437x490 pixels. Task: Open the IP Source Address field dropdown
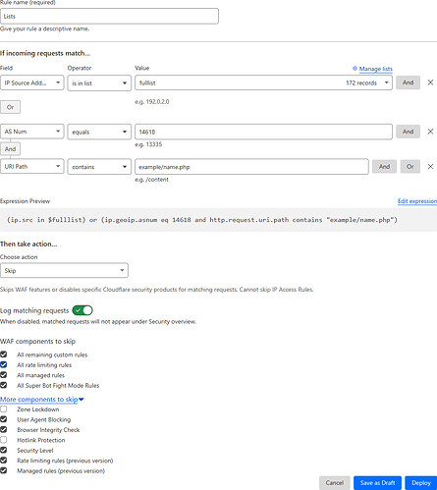click(32, 82)
